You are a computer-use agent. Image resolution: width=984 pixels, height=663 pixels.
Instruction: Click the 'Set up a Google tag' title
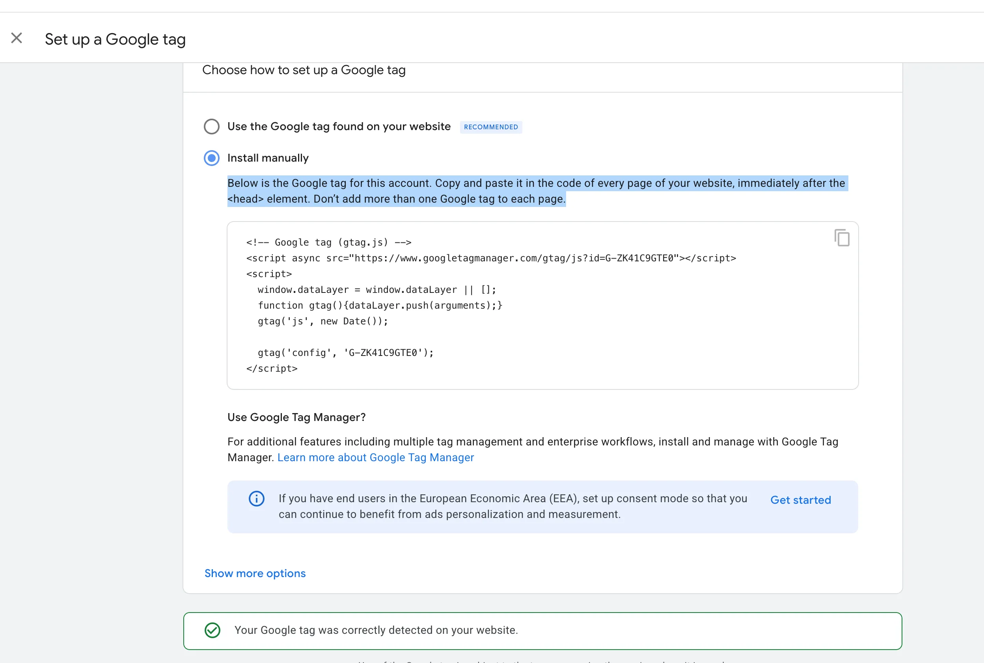point(115,39)
